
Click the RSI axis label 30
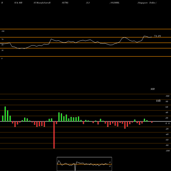point(2,50)
